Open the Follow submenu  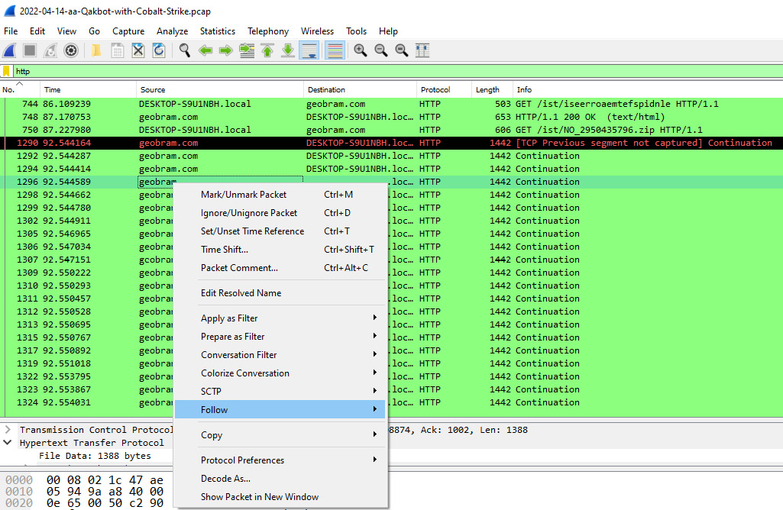coord(280,410)
